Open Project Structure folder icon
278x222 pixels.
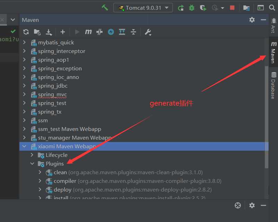point(246,8)
